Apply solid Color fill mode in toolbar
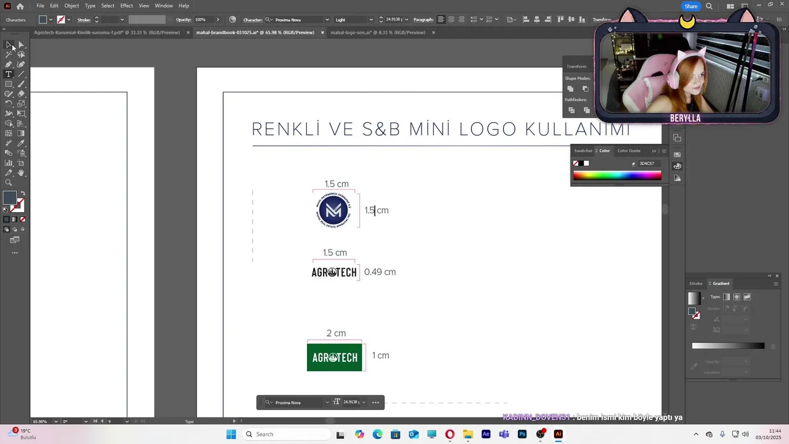This screenshot has width=789, height=444. coord(7,220)
